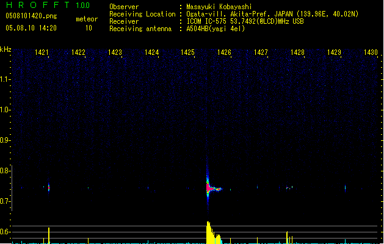Click the 1426 time axis label
The width and height of the screenshot is (384, 244).
tap(224, 52)
